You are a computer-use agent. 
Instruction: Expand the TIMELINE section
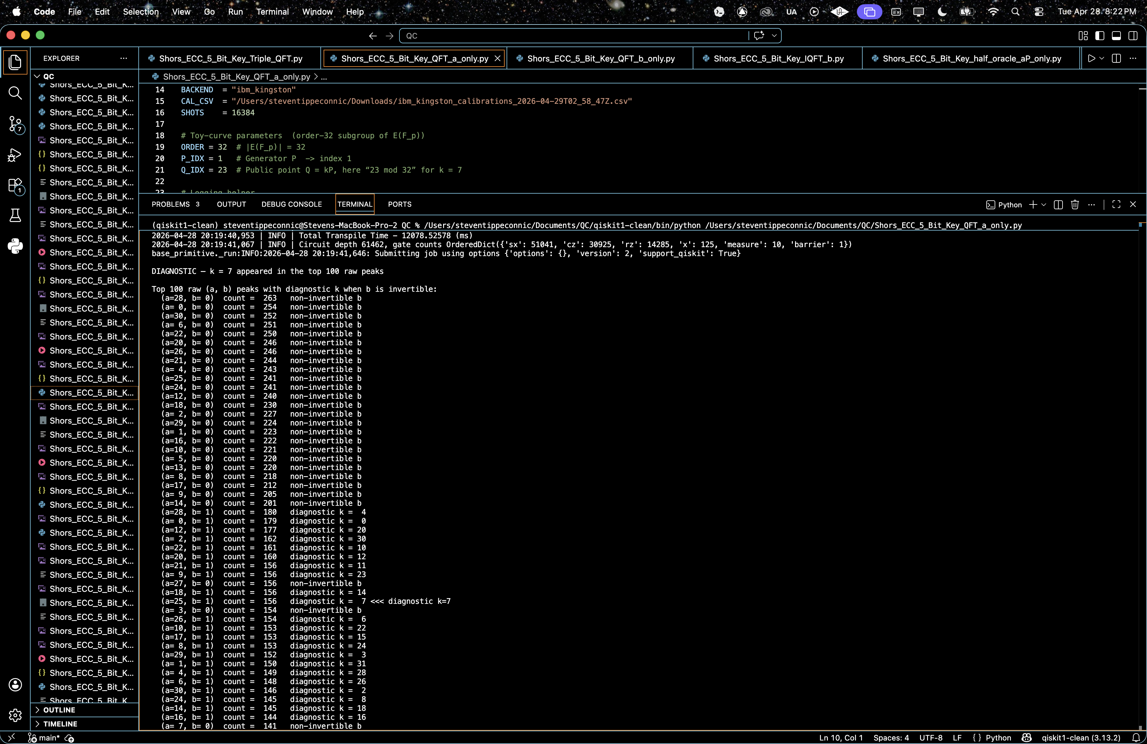tap(60, 724)
